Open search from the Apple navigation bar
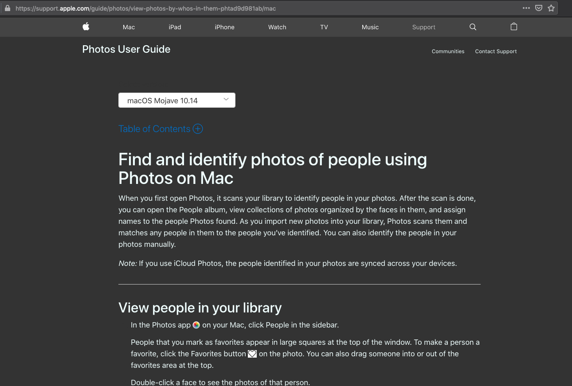Screen dimensions: 572x386 [473, 27]
